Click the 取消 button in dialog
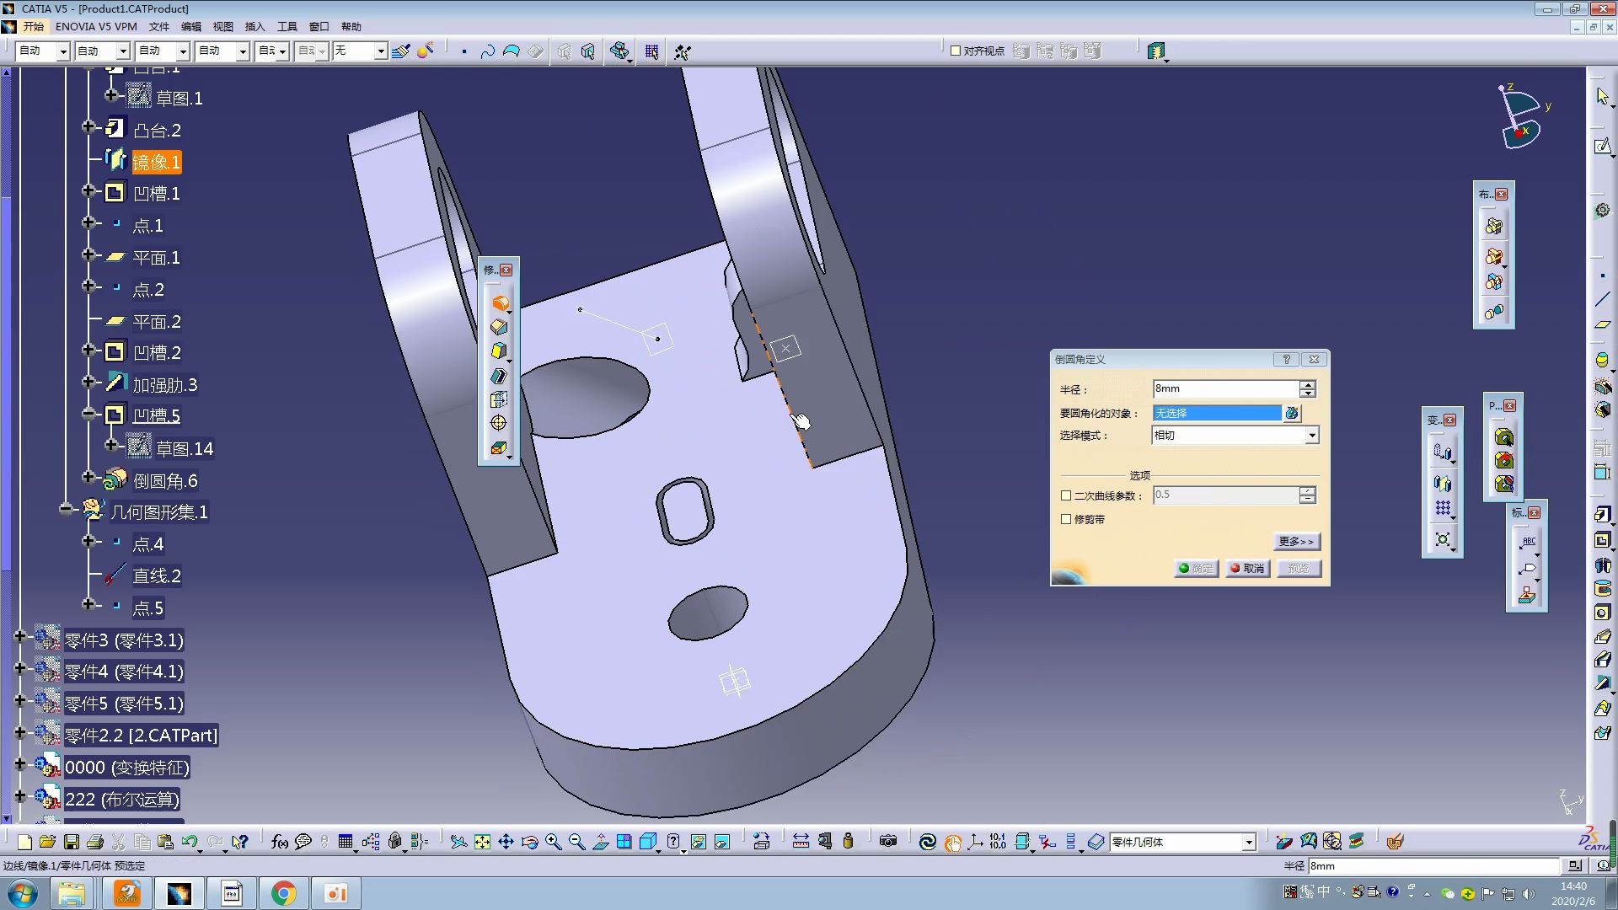The width and height of the screenshot is (1618, 910). point(1247,569)
